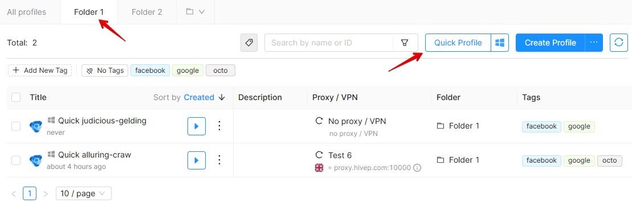Start the Quick alluring-craw profile with play button
Image resolution: width=632 pixels, height=211 pixels.
click(x=197, y=160)
